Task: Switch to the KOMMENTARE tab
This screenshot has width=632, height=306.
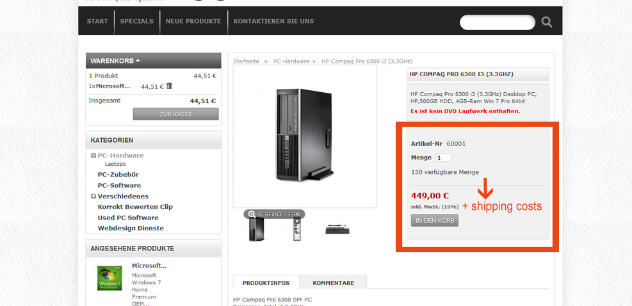Action: pos(334,282)
